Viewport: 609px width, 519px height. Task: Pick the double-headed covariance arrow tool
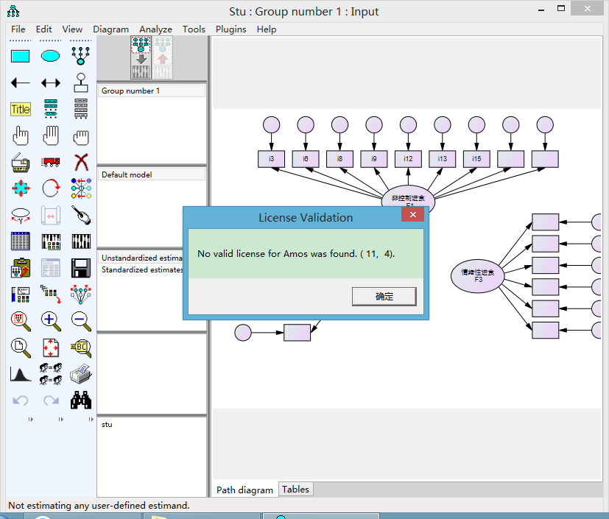[50, 82]
